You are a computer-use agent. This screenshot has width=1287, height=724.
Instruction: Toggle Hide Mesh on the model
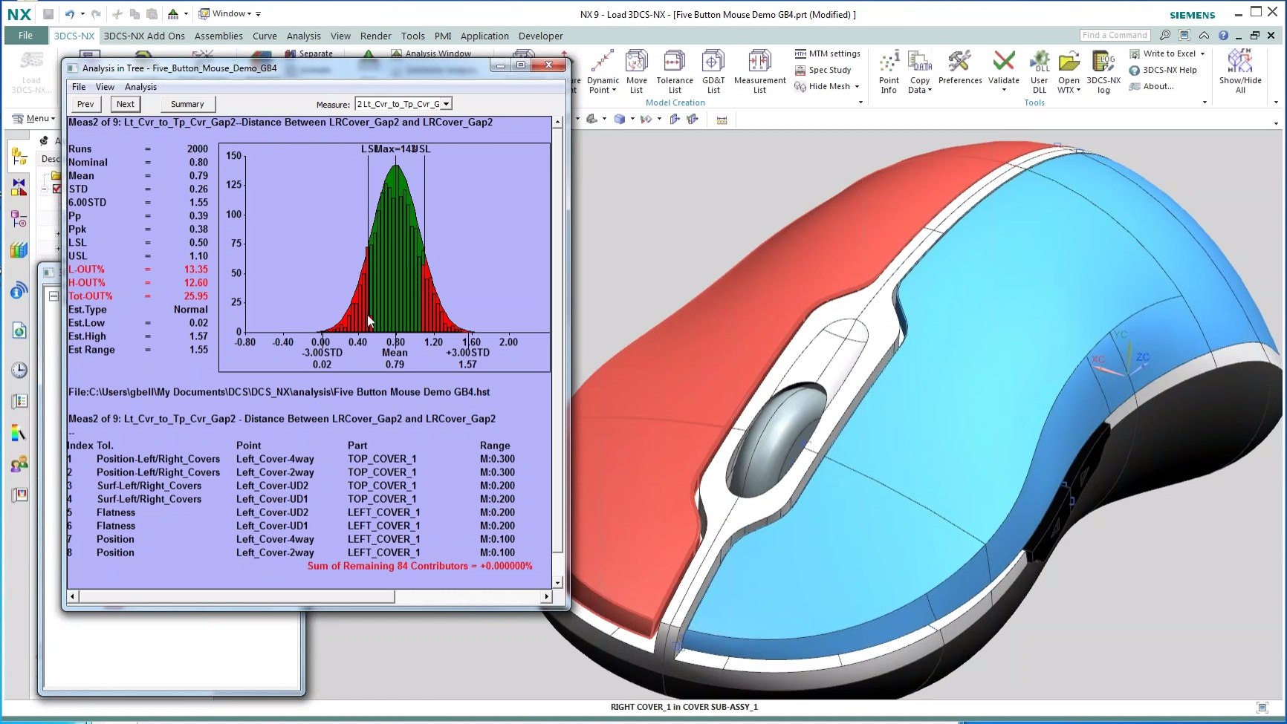(823, 86)
